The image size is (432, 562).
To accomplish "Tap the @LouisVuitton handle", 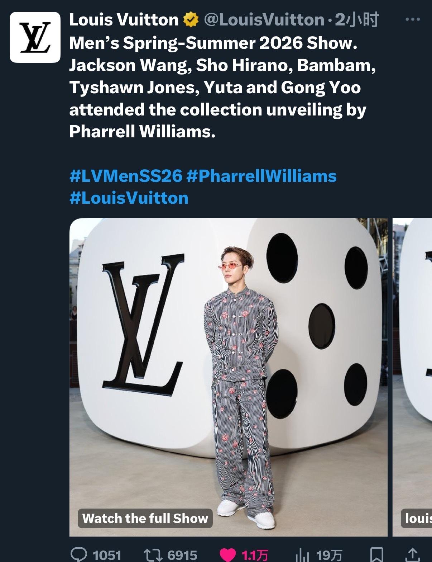I will (264, 20).
